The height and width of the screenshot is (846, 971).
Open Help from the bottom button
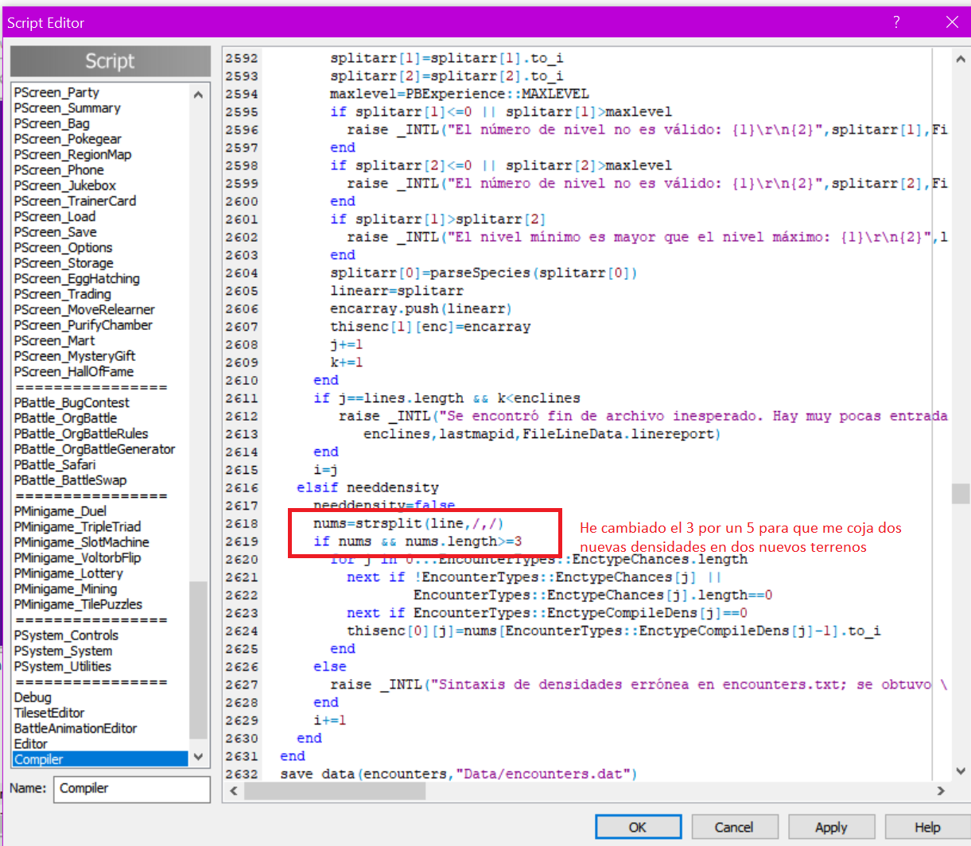926,827
